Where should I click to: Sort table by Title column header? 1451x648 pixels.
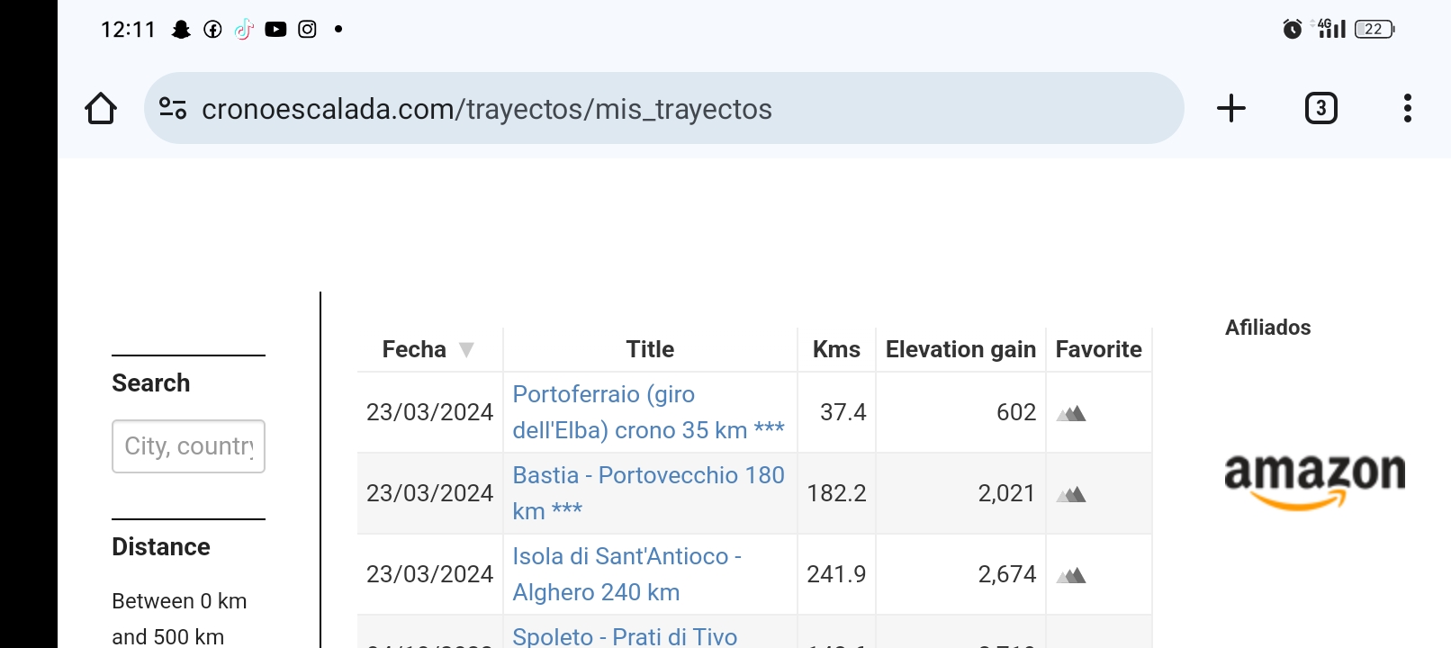[650, 349]
